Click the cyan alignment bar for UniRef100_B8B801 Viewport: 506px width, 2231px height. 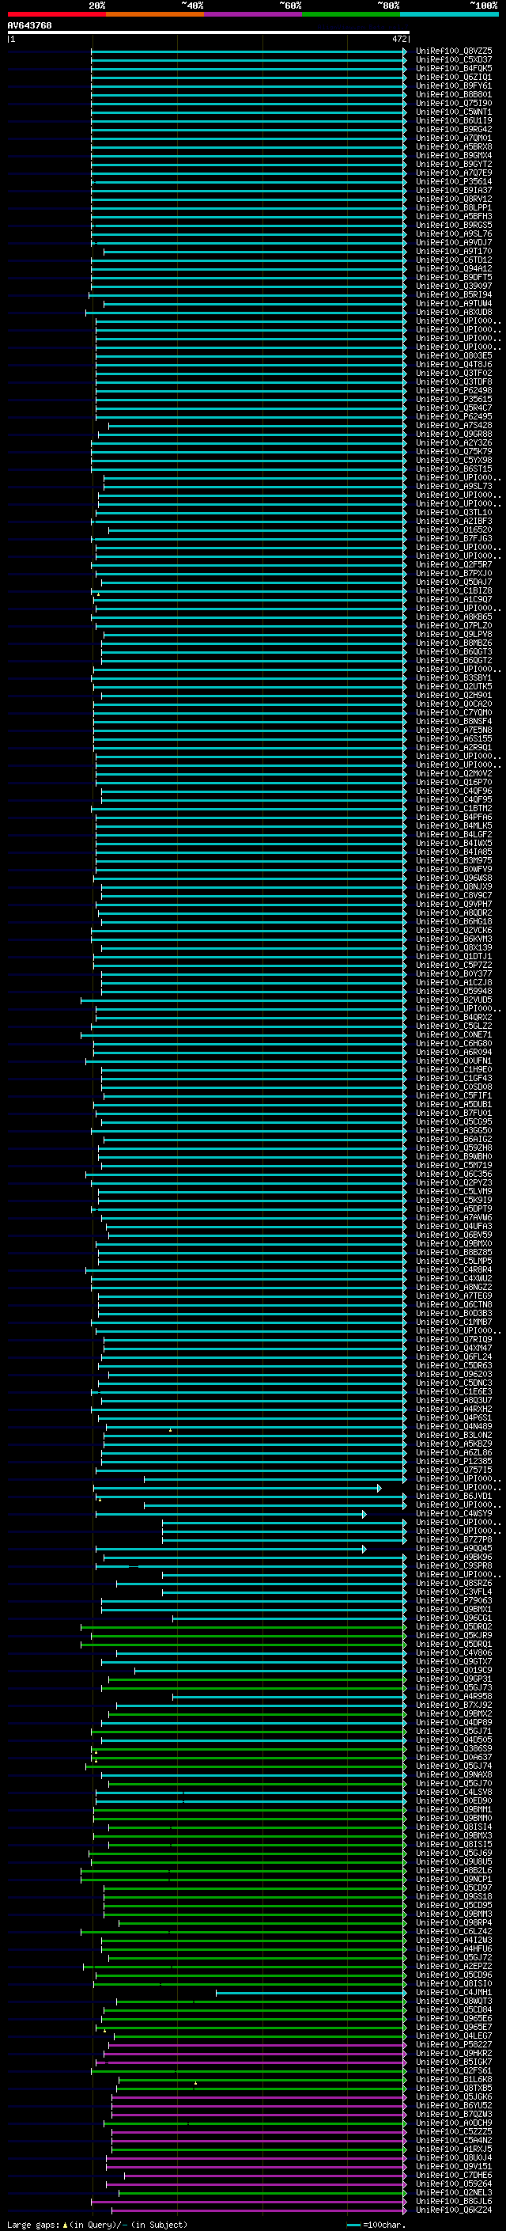[x=249, y=94]
